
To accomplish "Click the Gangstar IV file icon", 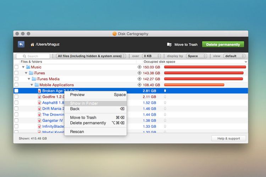I will pos(39,120).
